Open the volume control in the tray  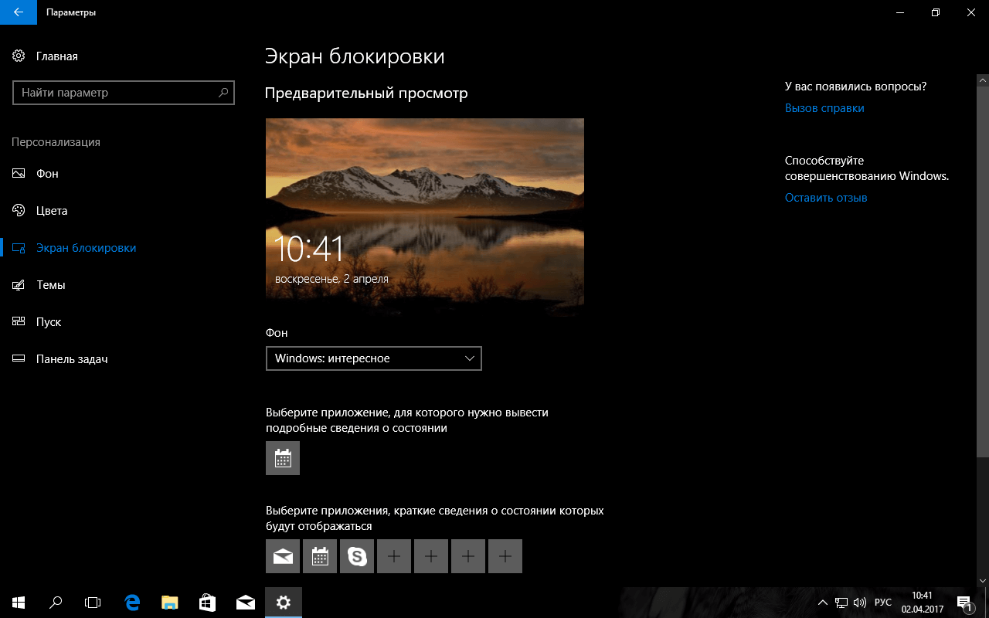click(860, 603)
